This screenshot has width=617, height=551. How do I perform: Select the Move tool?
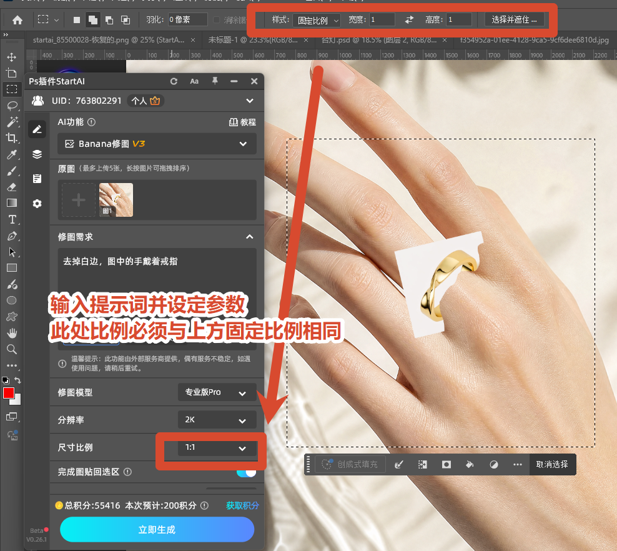(12, 57)
